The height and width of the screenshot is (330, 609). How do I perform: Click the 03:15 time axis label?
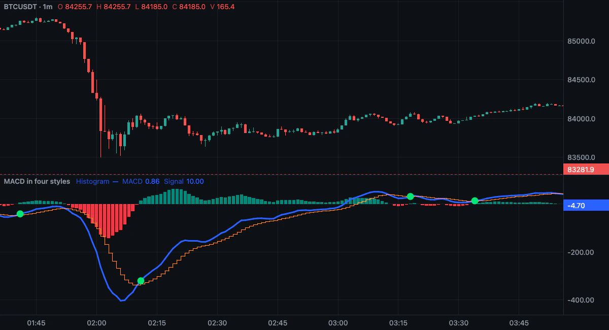[x=398, y=323]
